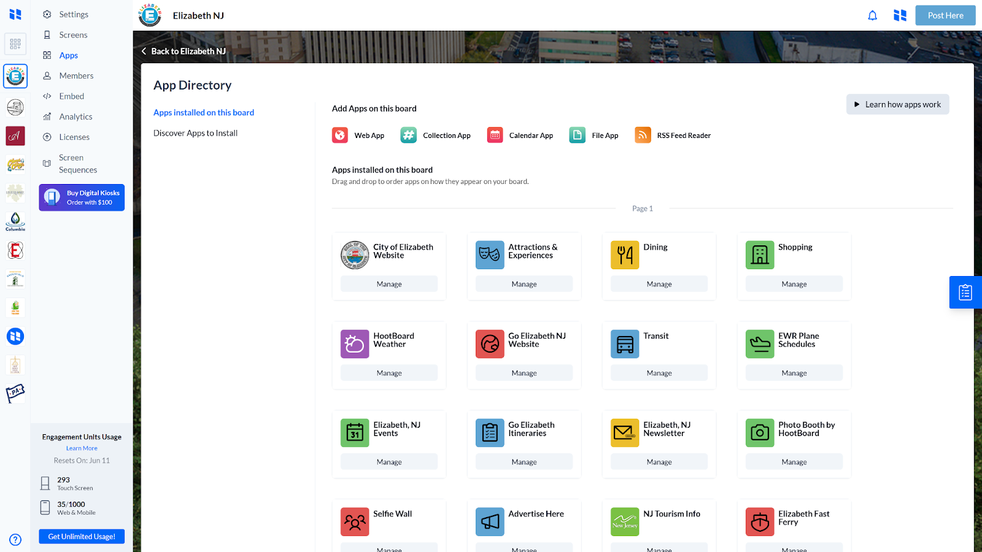Click the Buy Digital Kiosks banner

point(82,197)
